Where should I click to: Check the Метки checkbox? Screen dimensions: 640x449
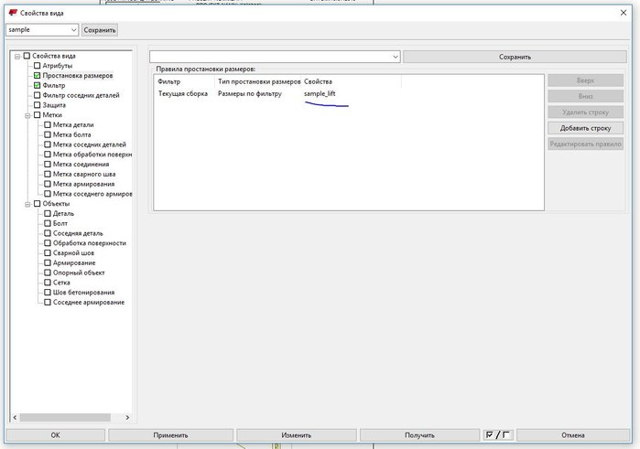click(x=38, y=115)
